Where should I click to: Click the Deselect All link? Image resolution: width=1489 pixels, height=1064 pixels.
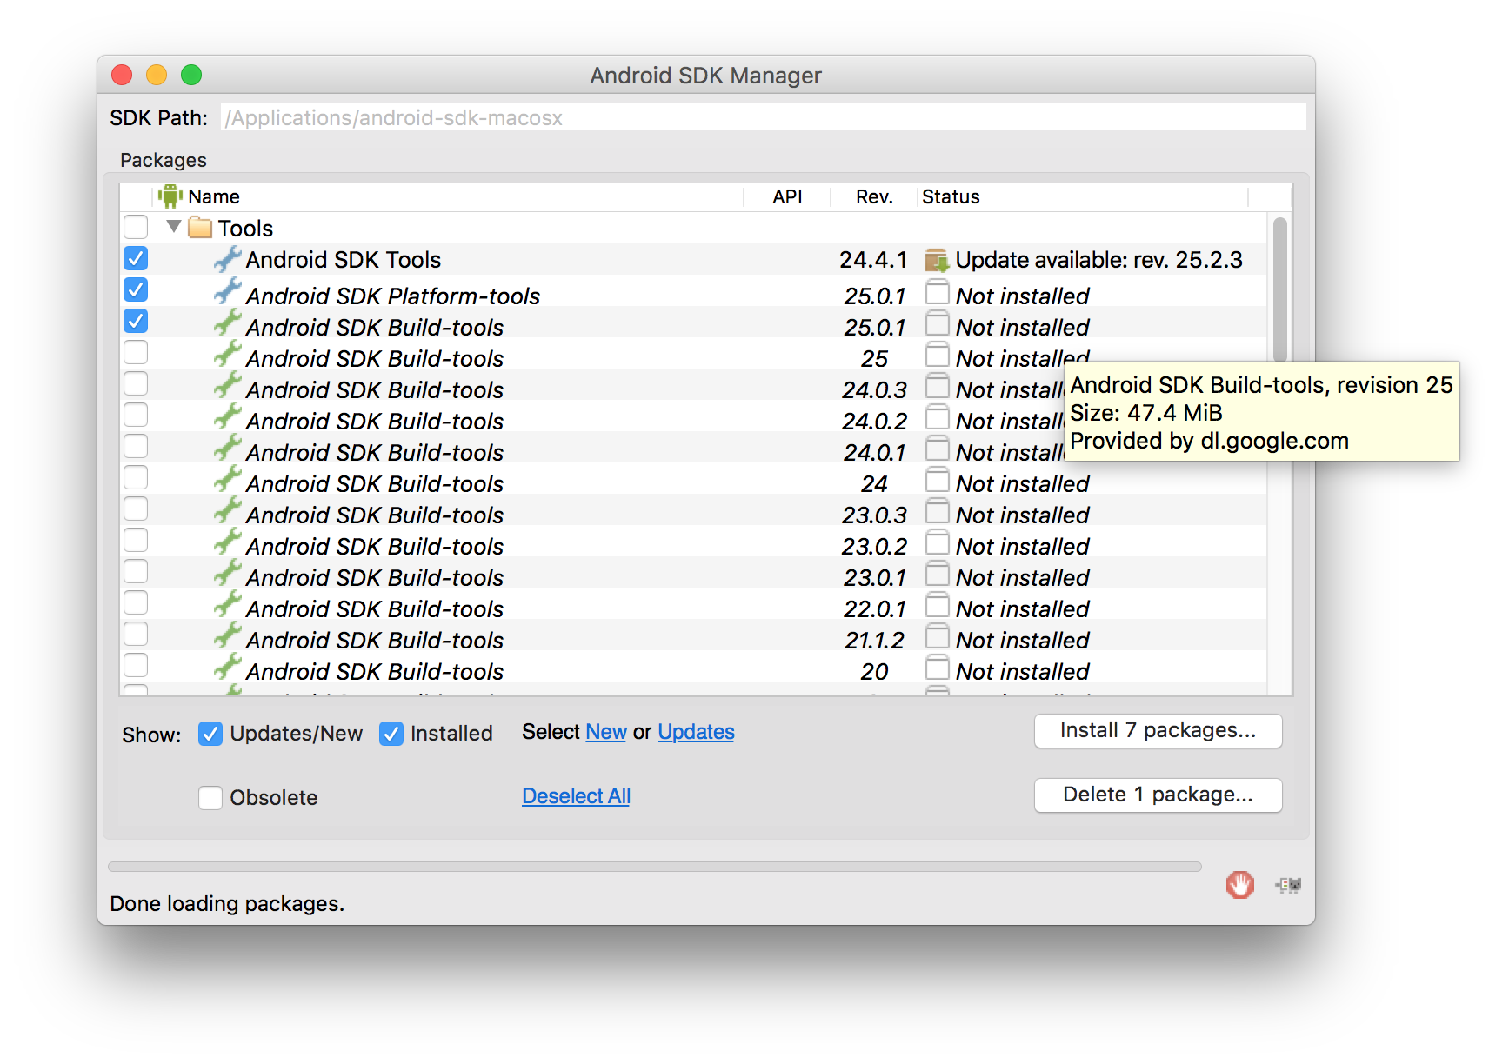576,796
